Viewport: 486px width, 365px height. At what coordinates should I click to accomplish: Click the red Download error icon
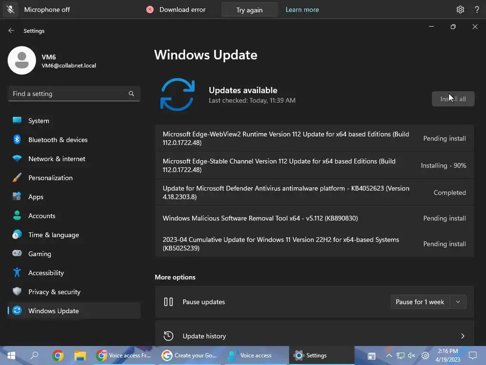coord(150,10)
